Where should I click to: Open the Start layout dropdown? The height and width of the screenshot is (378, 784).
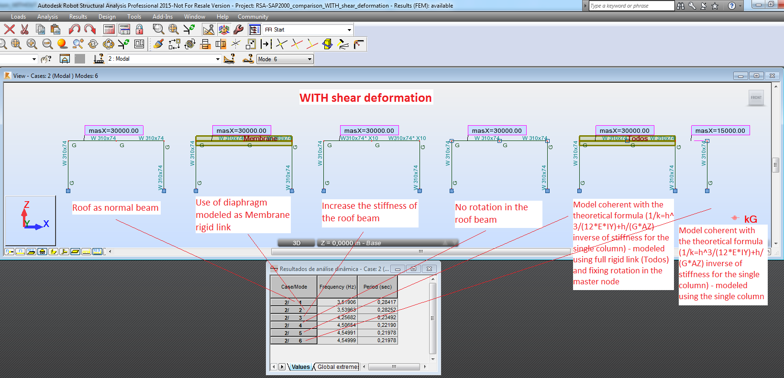[x=349, y=30]
